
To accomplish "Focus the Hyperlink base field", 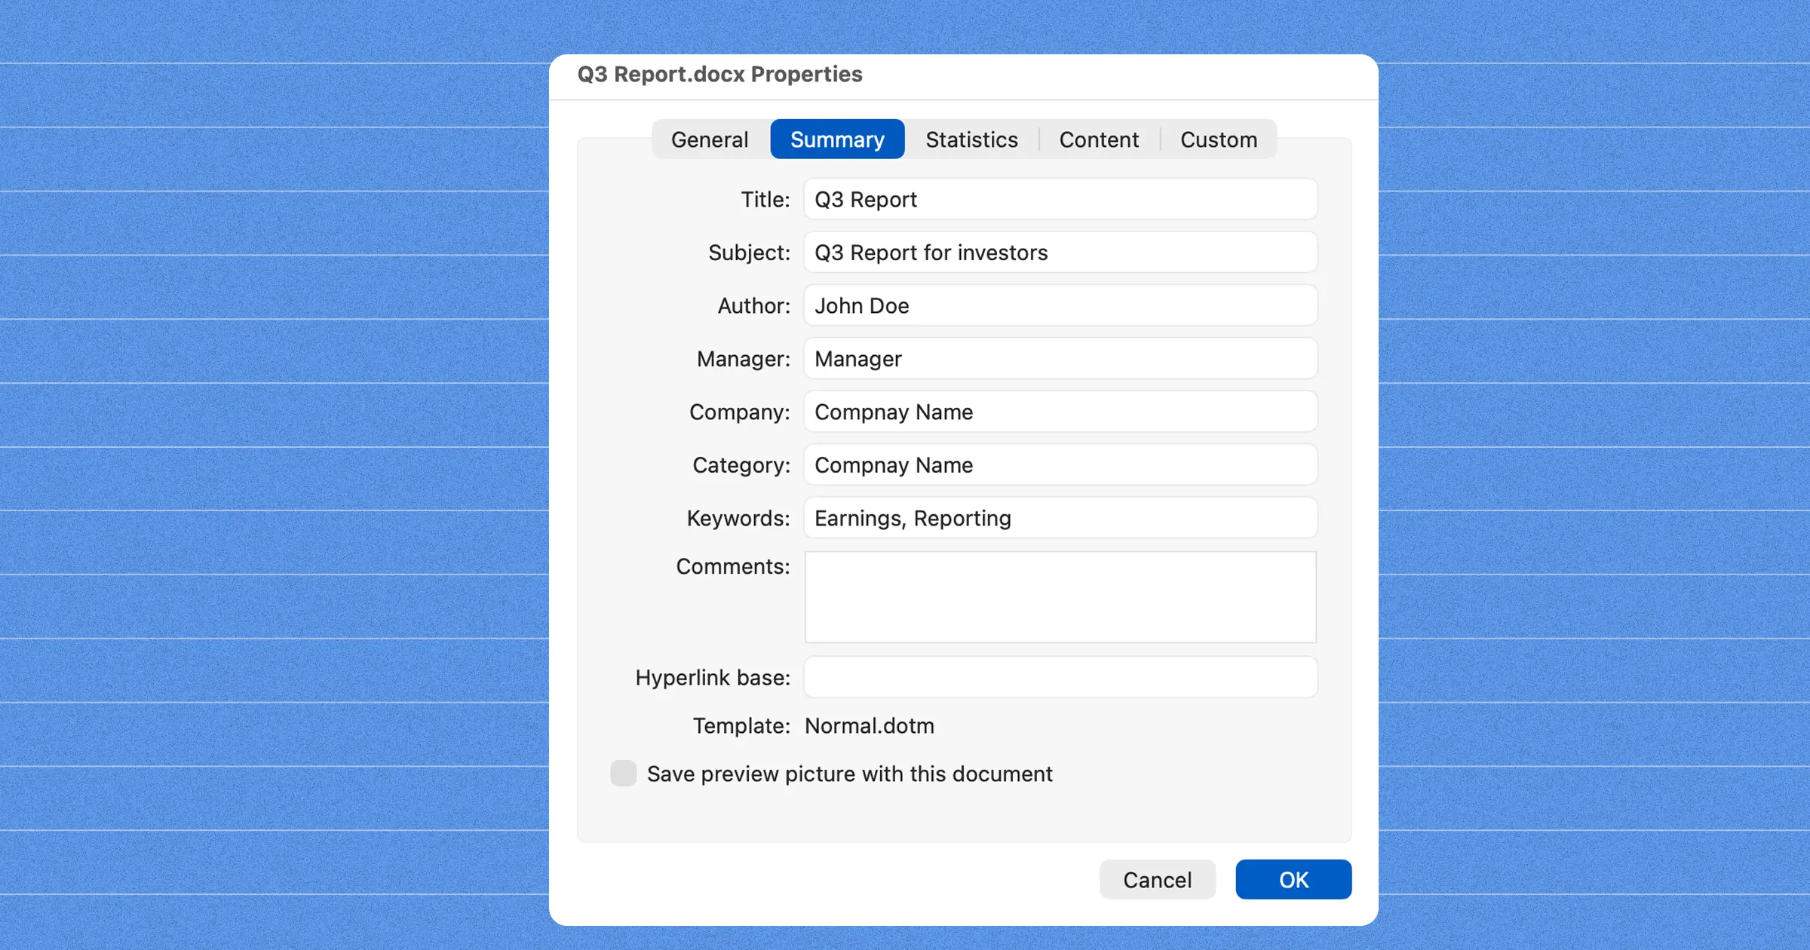I will 1060,677.
